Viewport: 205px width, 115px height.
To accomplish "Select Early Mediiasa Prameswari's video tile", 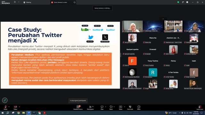I will pyautogui.click(x=132, y=84).
